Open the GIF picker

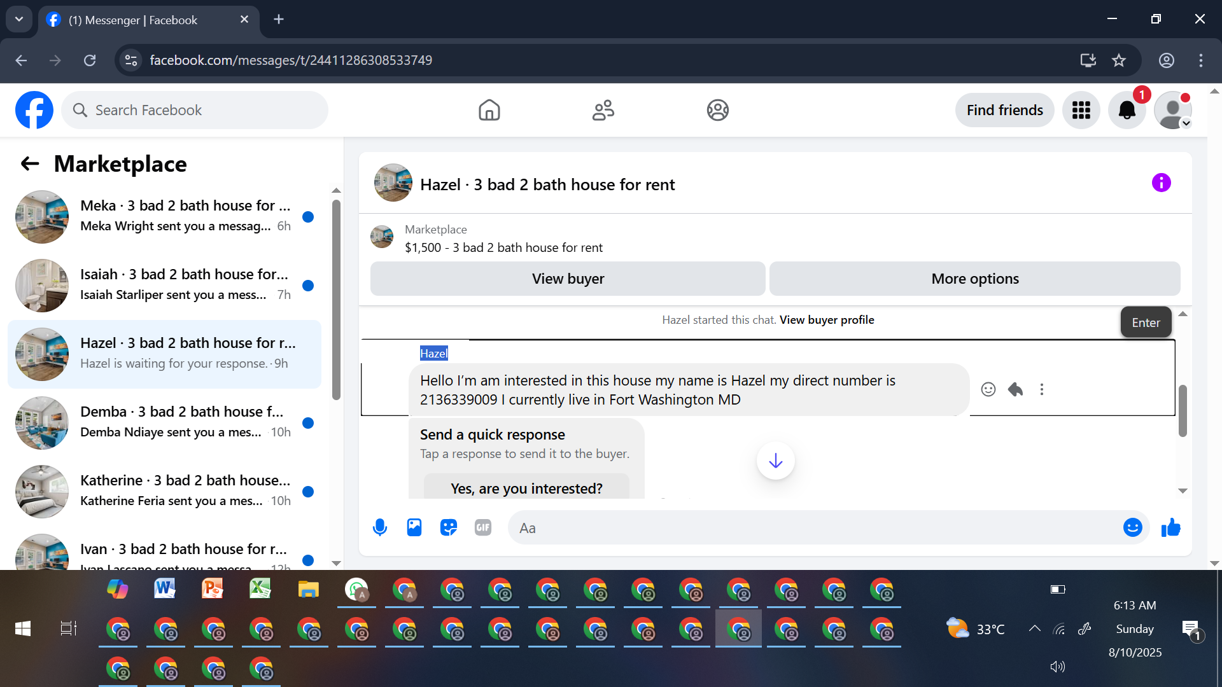483,527
